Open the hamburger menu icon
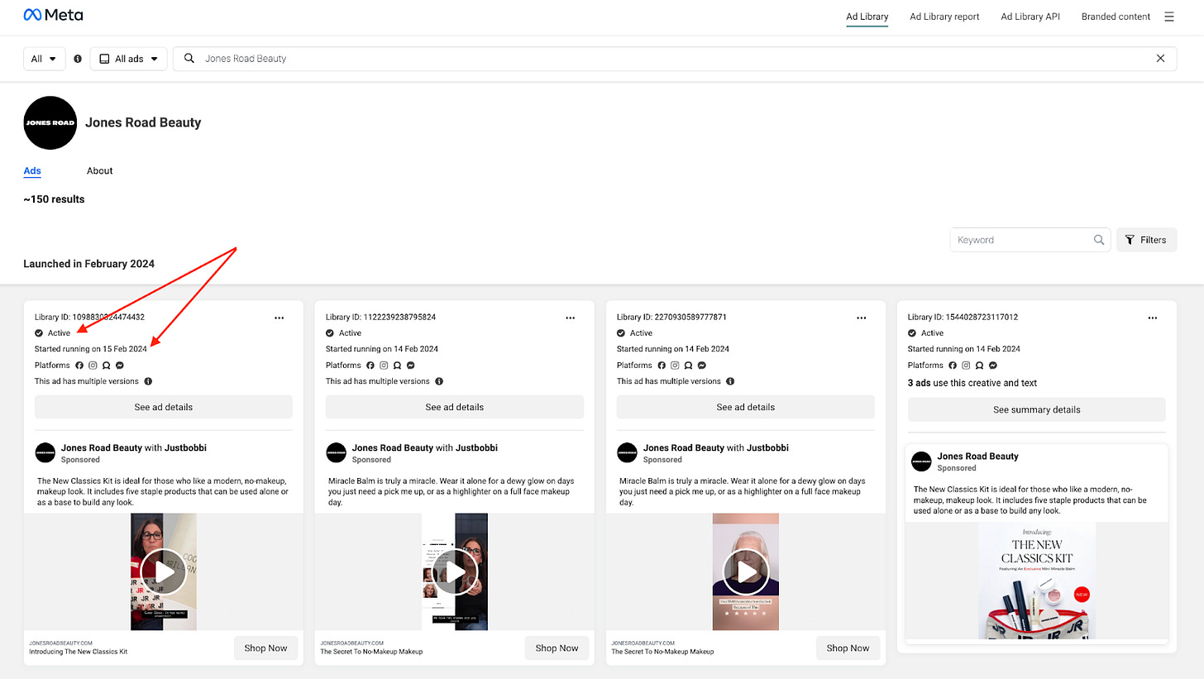This screenshot has width=1204, height=679. [1169, 17]
